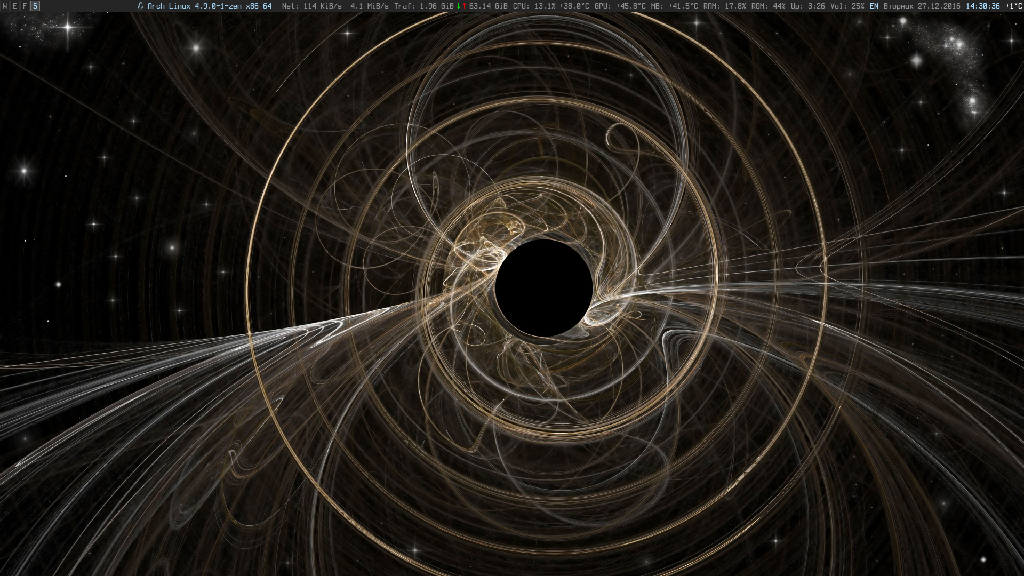Click the green download arrow icon
The width and height of the screenshot is (1024, 576).
pyautogui.click(x=458, y=6)
